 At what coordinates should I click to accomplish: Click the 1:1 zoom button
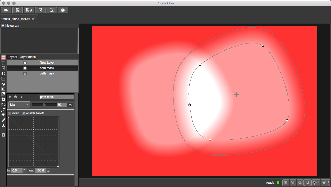[307, 183]
